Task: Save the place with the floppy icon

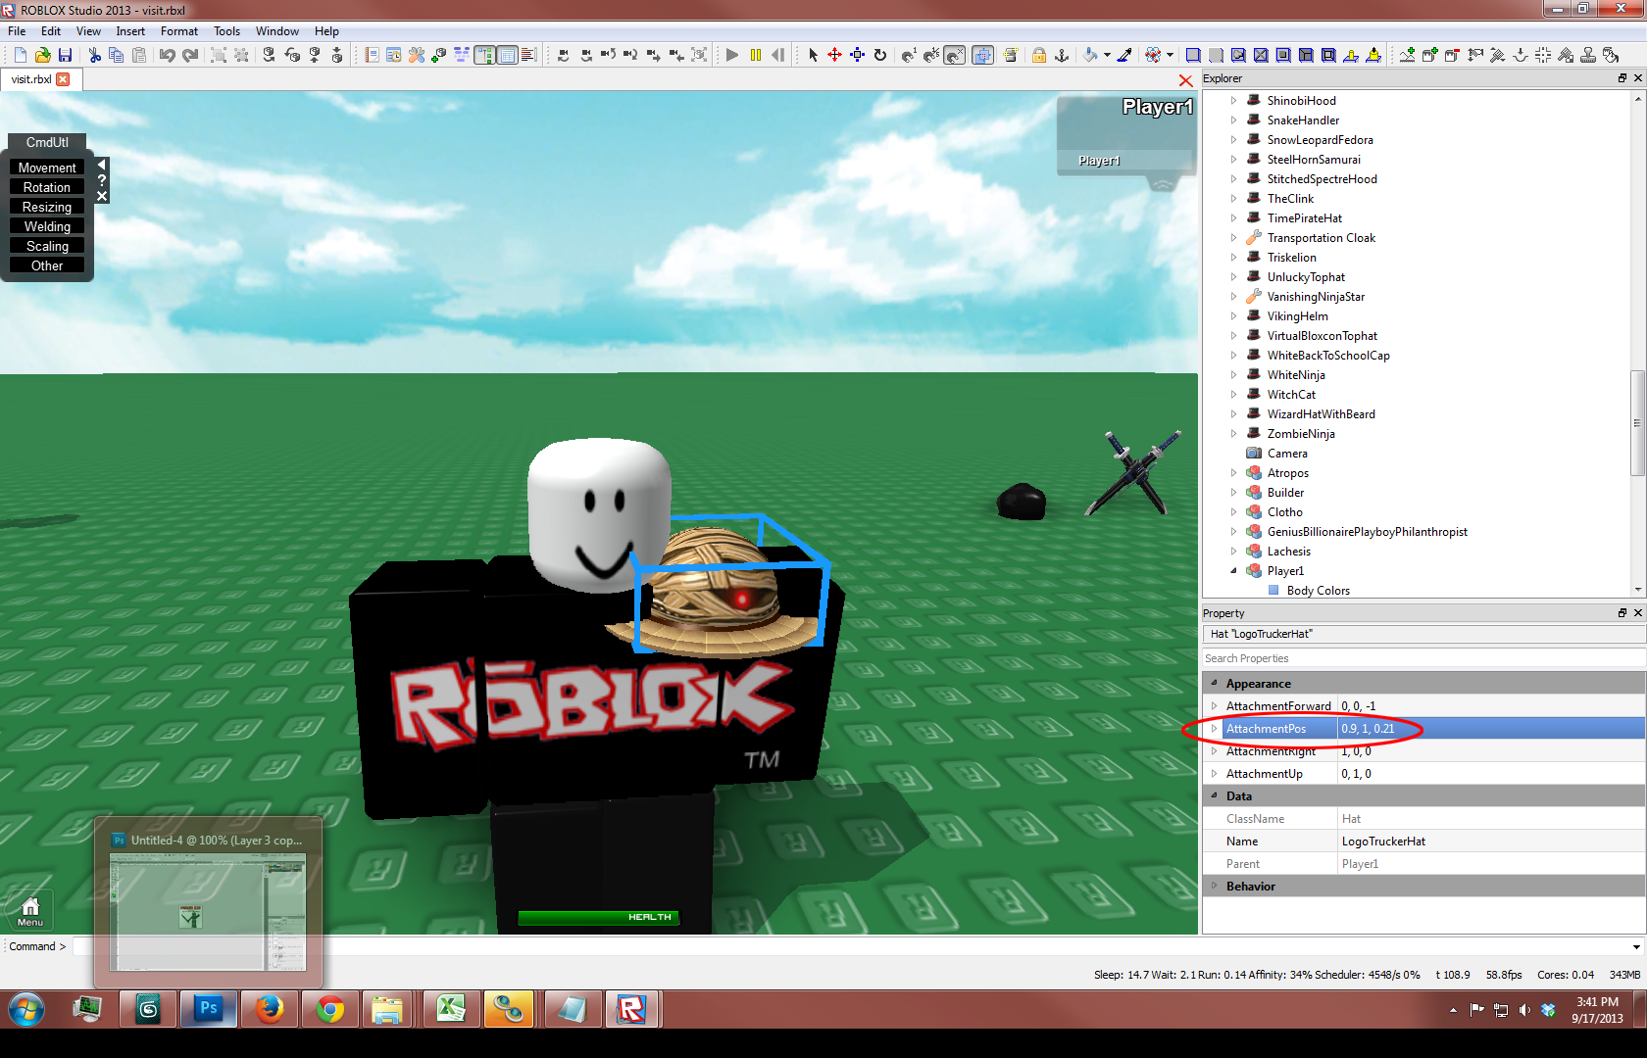Action: [65, 55]
